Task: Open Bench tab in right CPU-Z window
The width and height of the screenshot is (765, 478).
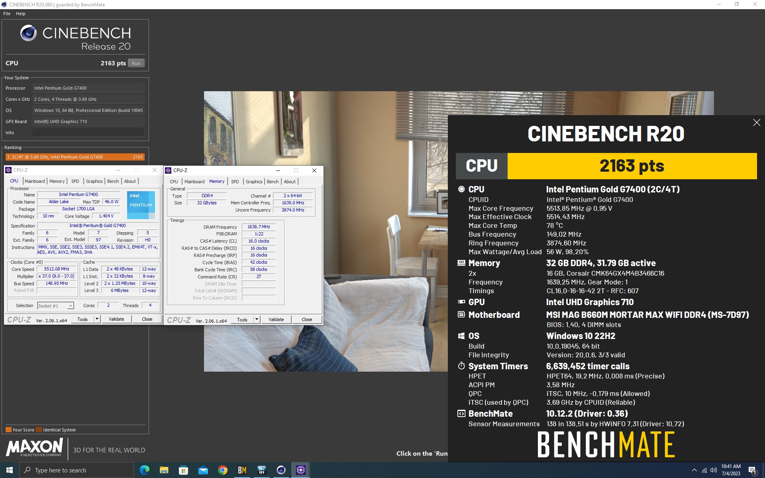Action: pos(273,182)
